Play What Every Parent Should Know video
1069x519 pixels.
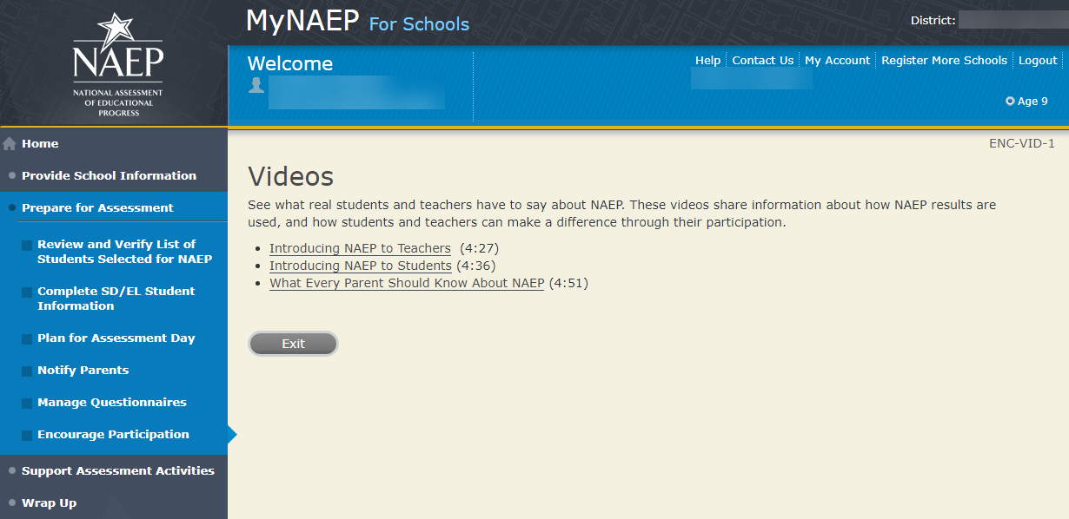point(407,283)
